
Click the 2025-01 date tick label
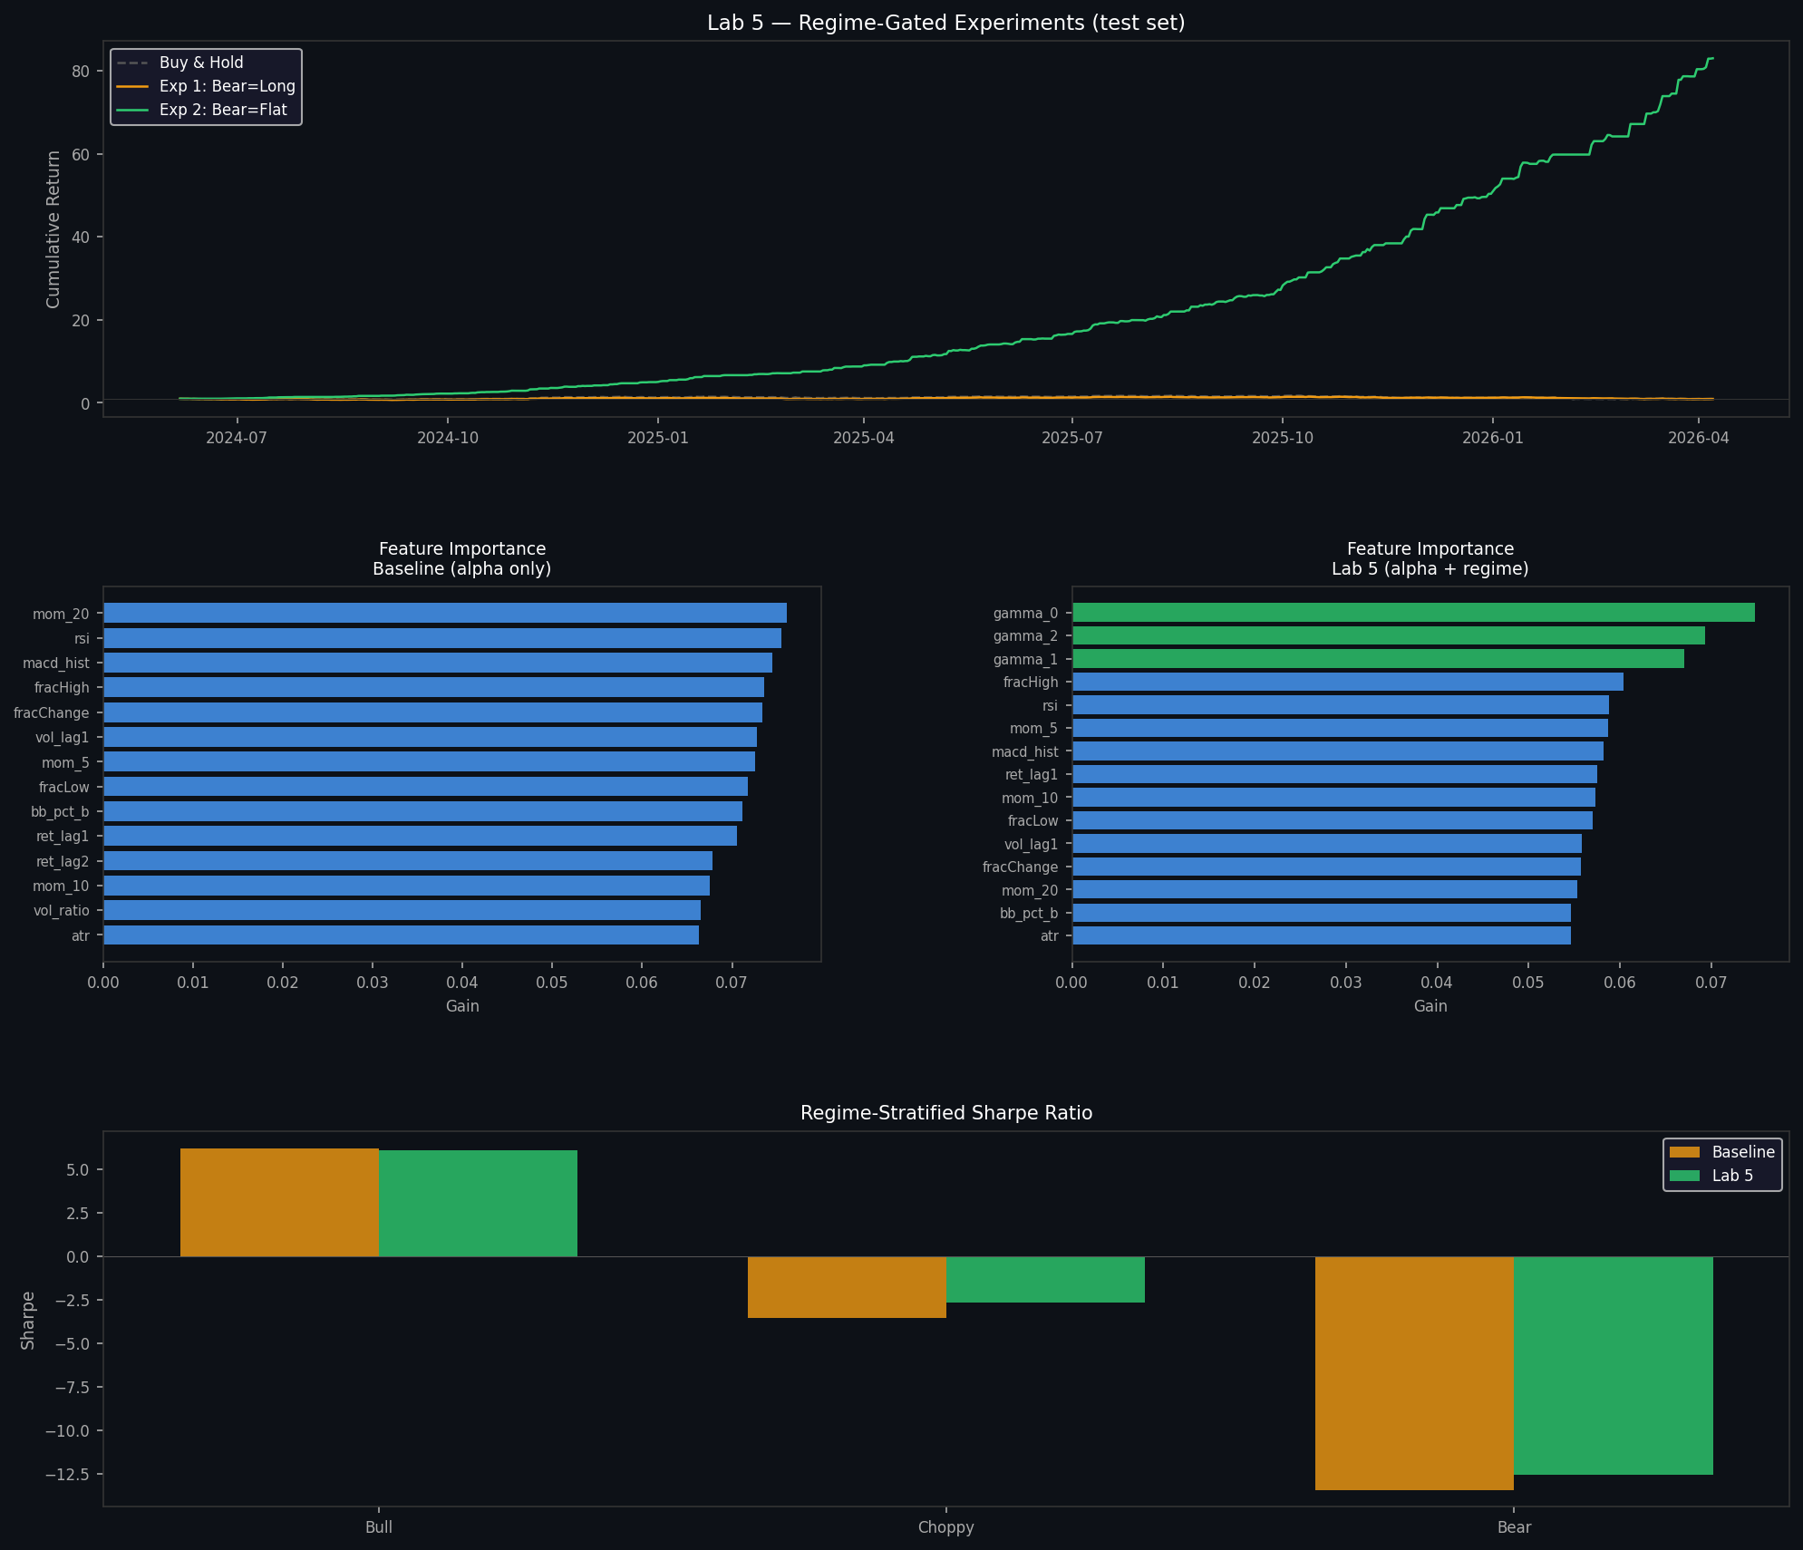658,438
